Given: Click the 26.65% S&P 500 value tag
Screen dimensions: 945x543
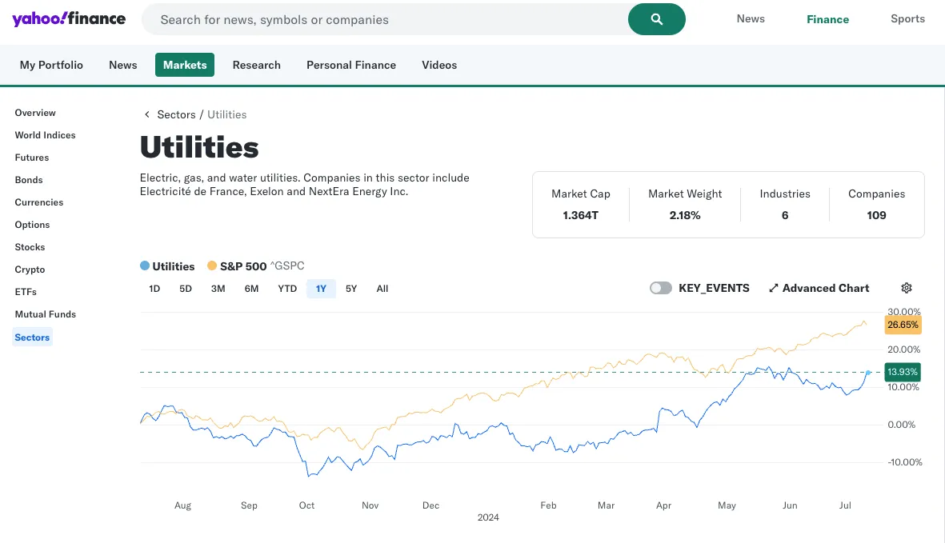Looking at the screenshot, I should coord(903,325).
